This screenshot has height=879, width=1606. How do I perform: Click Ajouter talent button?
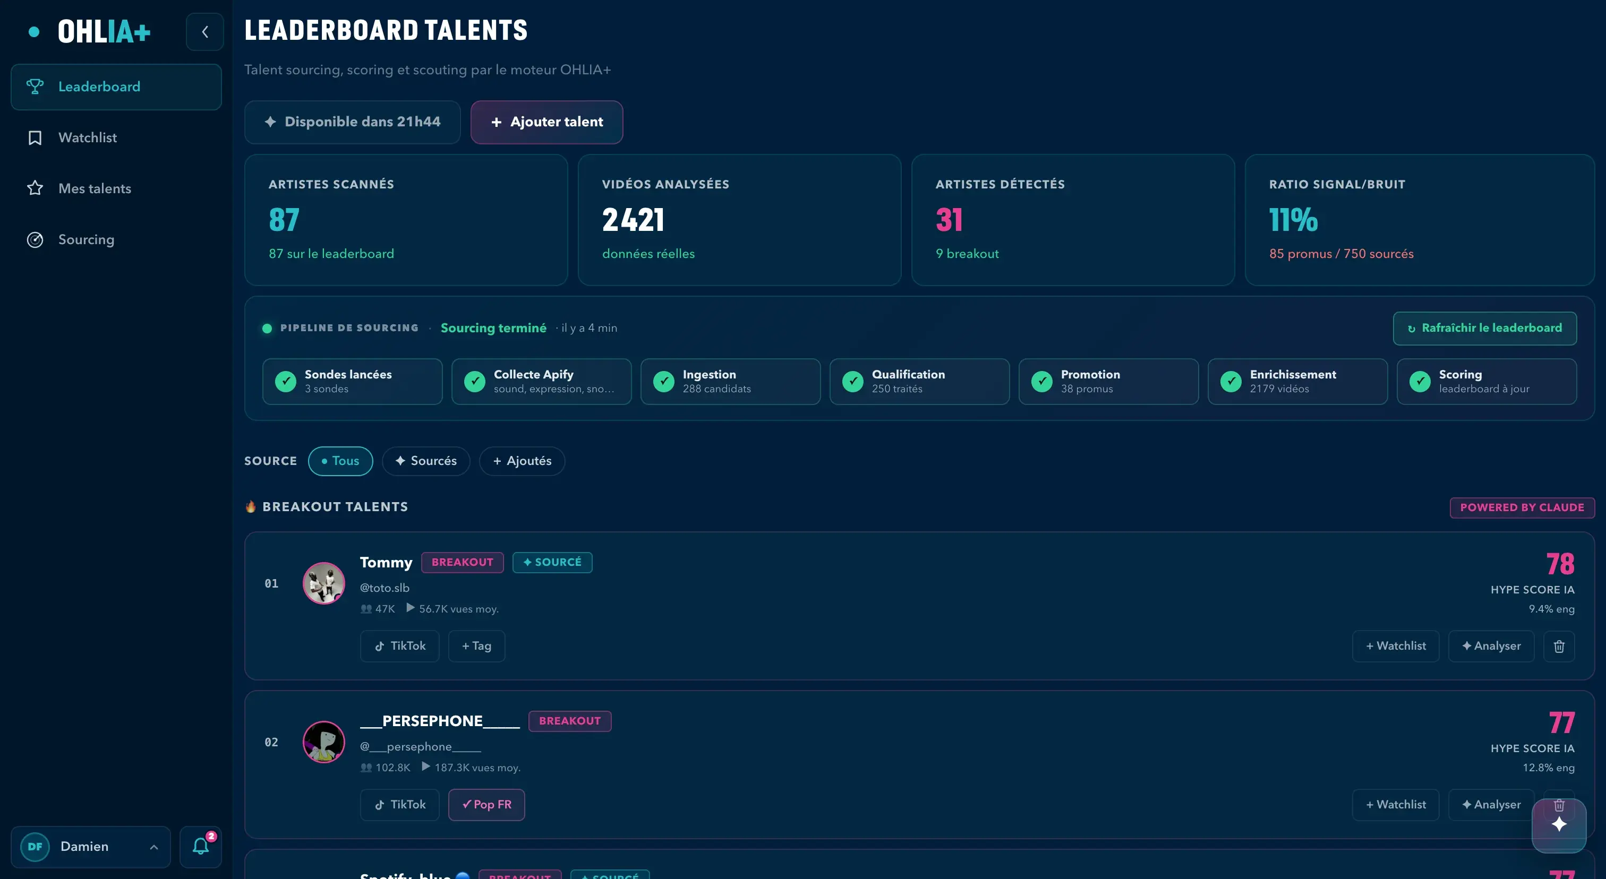547,122
